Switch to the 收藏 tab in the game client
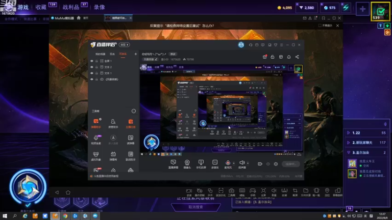Screen dimensions: 392x220 pos(41,7)
